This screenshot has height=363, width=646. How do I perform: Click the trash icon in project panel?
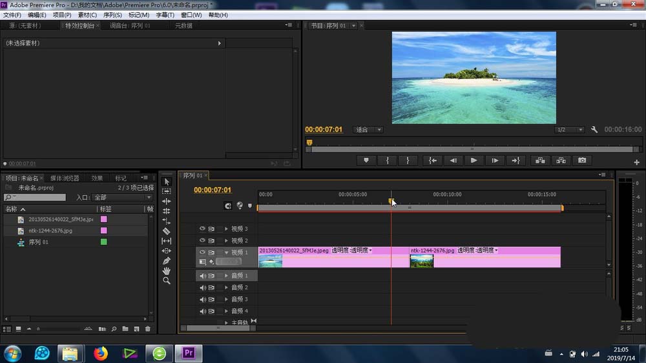point(147,329)
